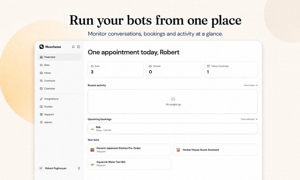
Task: Click the Bots count value 3
Action: pyautogui.click(x=92, y=72)
